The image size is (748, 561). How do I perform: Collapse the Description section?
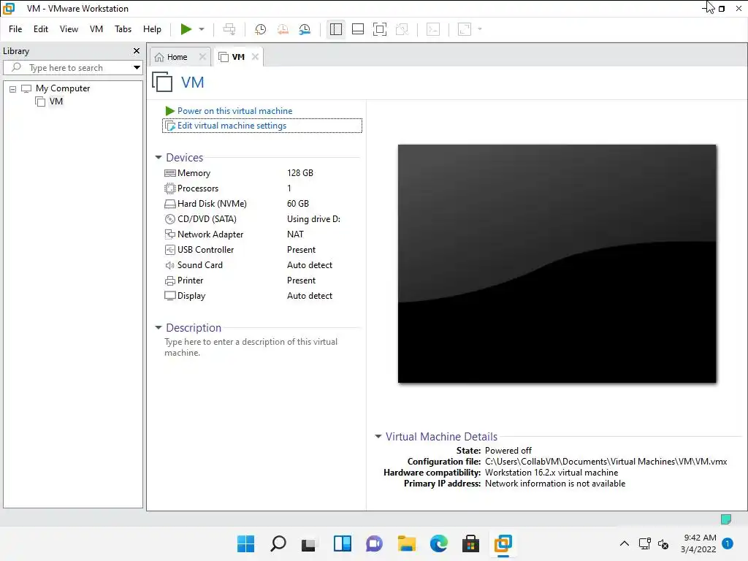pos(159,328)
